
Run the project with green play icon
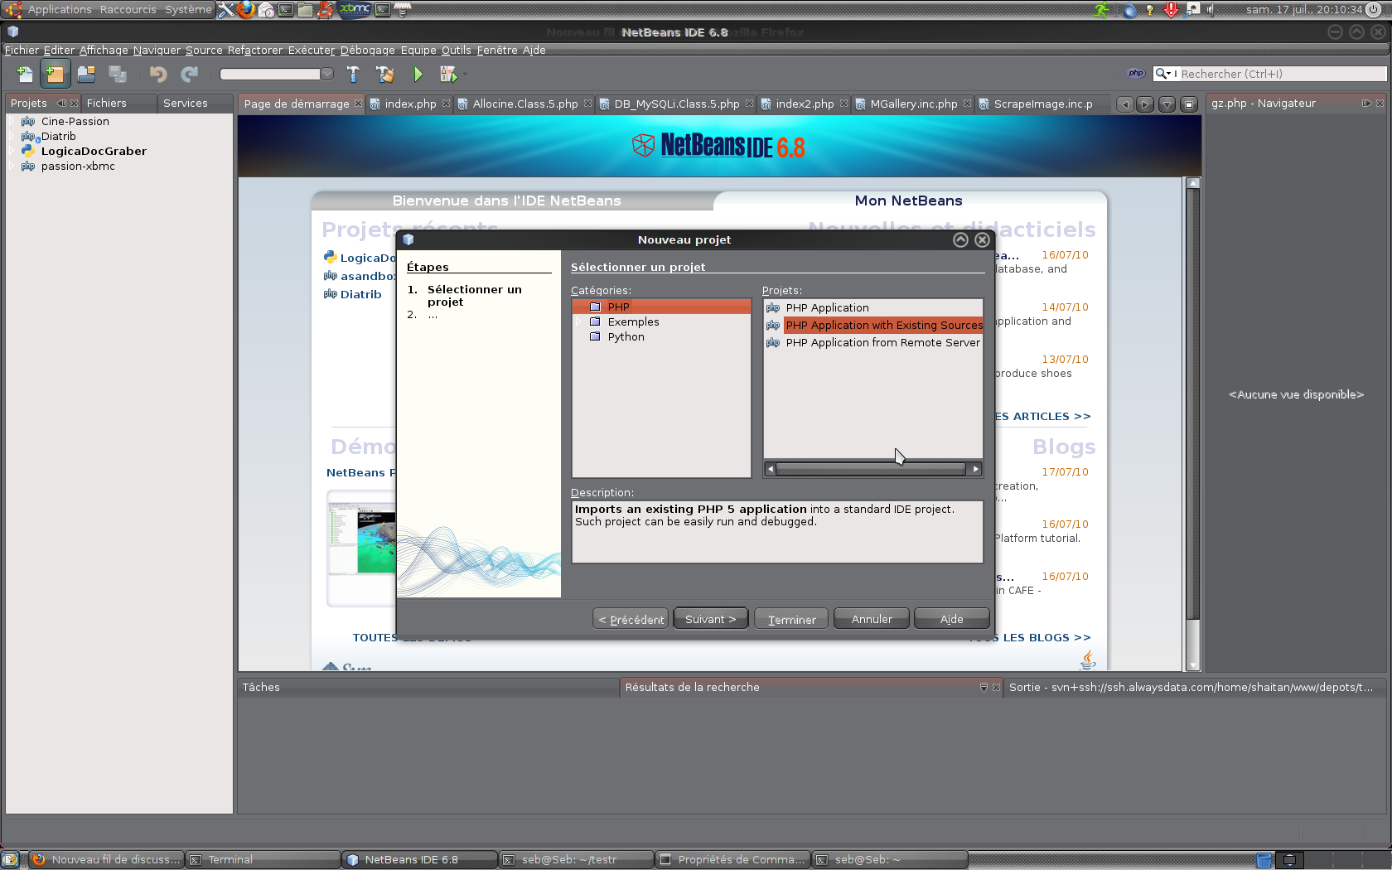418,75
